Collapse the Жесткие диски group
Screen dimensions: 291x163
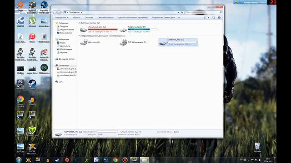coord(79,23)
